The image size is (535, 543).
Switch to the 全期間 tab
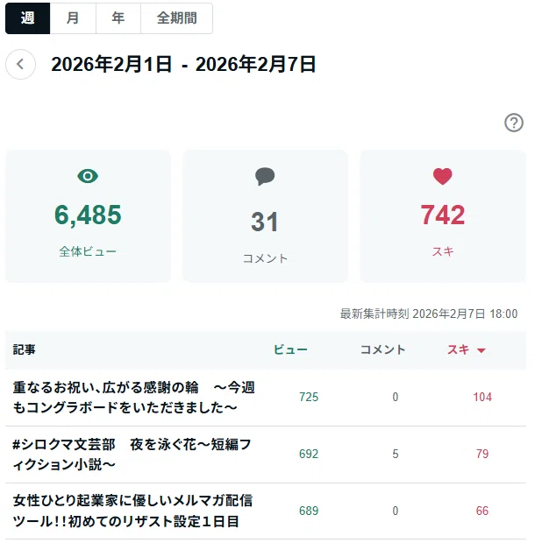[x=177, y=18]
